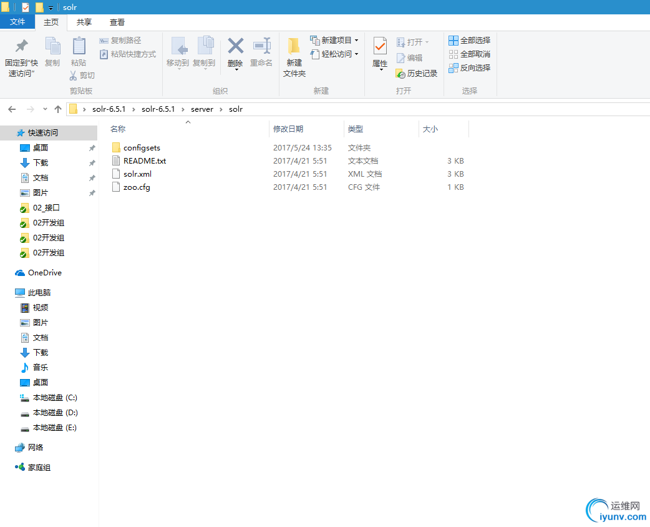Expand Quick Access Toolbar customize arrow
The width and height of the screenshot is (650, 527).
click(51, 7)
